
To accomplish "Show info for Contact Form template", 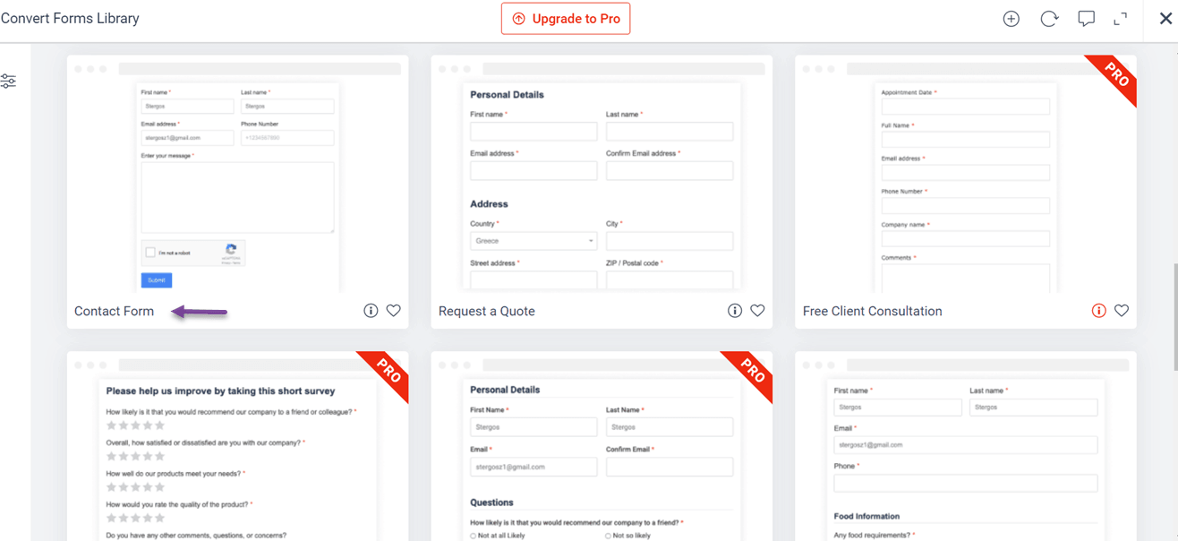I will (x=371, y=311).
